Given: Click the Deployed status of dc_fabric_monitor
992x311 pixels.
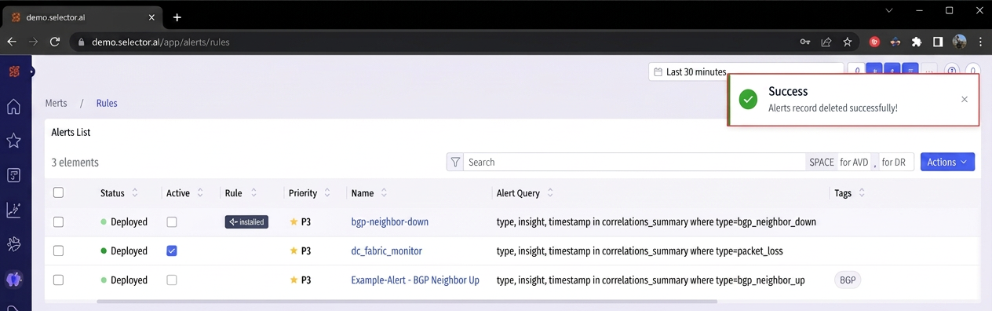Looking at the screenshot, I should (124, 251).
